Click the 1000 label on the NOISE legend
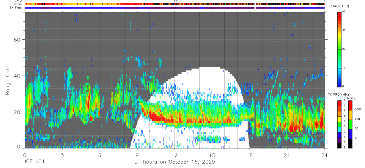 tap(357, 119)
